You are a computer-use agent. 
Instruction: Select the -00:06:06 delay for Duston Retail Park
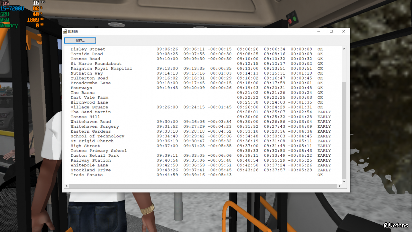[220, 155]
